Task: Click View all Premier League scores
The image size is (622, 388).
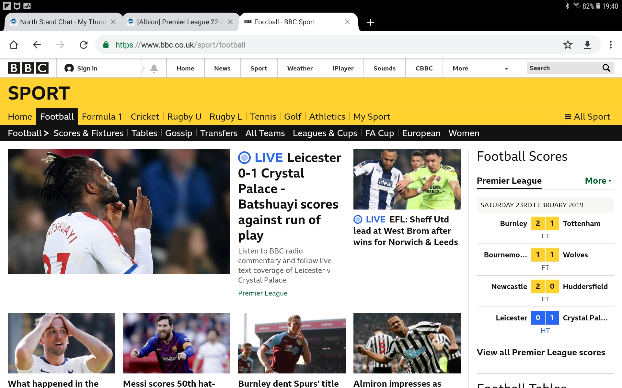Action: (541, 352)
